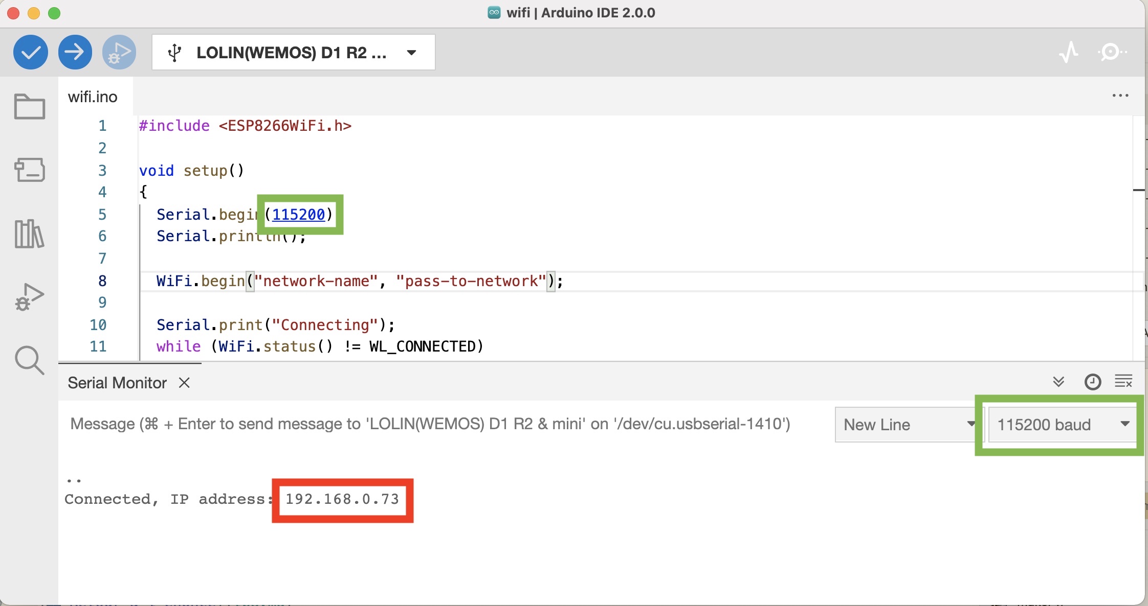Image resolution: width=1148 pixels, height=606 pixels.
Task: Click the USB icon in board selector
Action: [175, 52]
